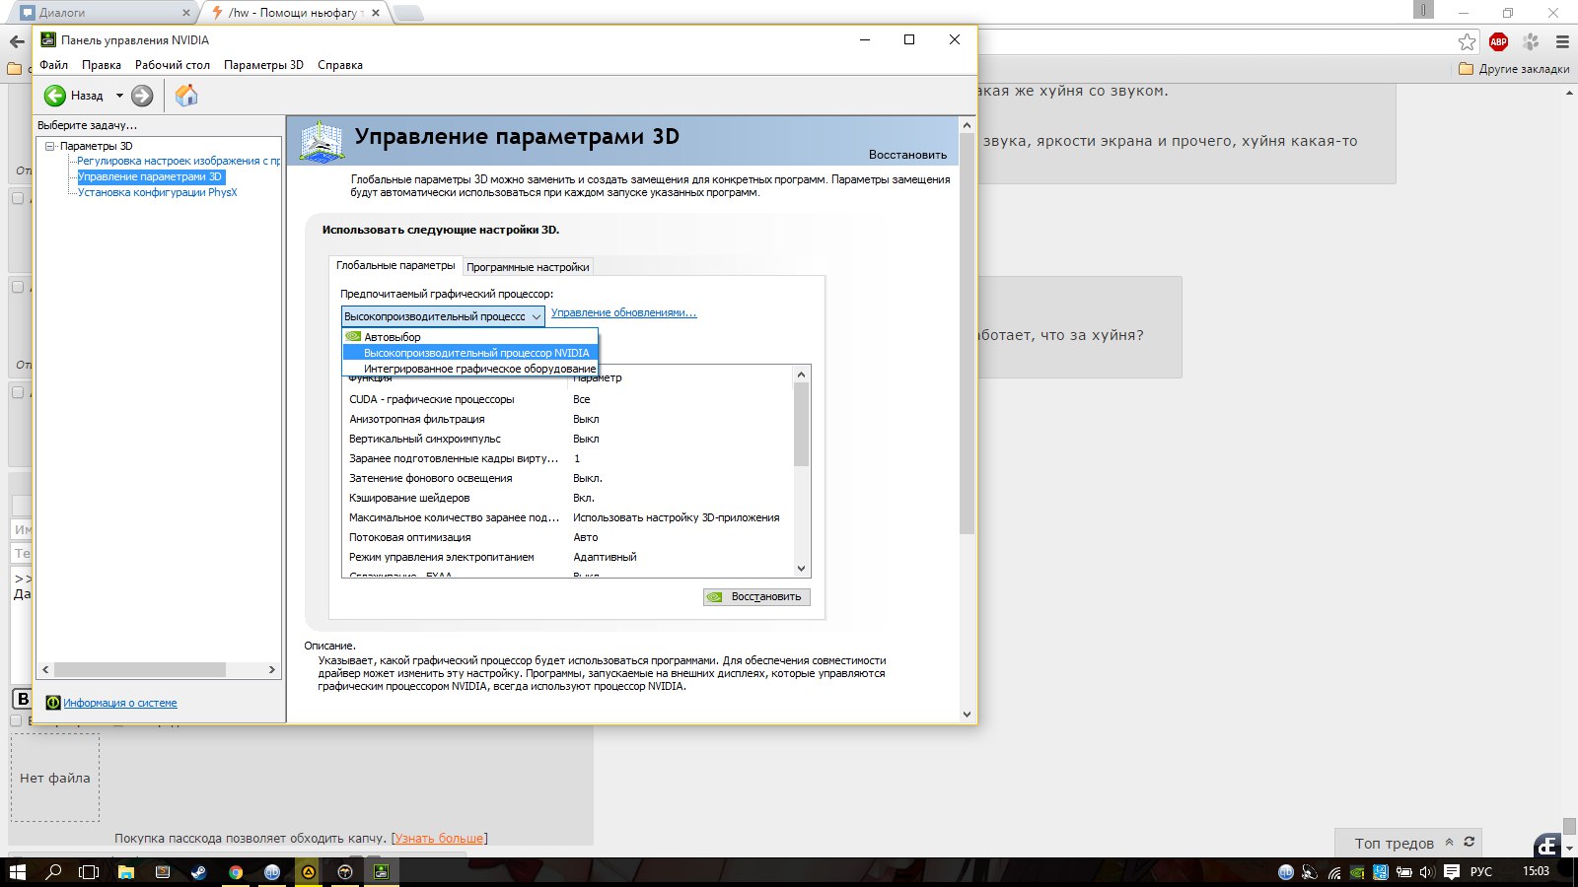Choose Высокопроизводительный процессор NVIDIA option
Viewport: 1578px width, 887px height.
click(470, 353)
